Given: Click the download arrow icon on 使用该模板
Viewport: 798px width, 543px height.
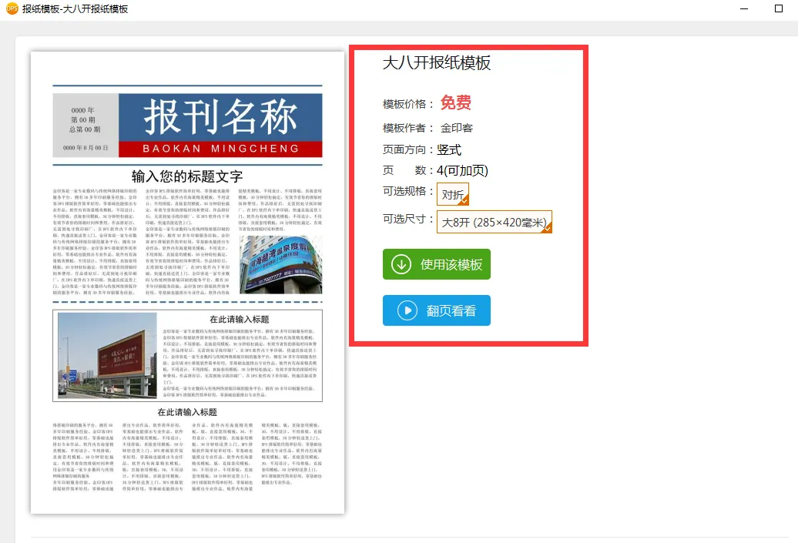Looking at the screenshot, I should pos(401,264).
